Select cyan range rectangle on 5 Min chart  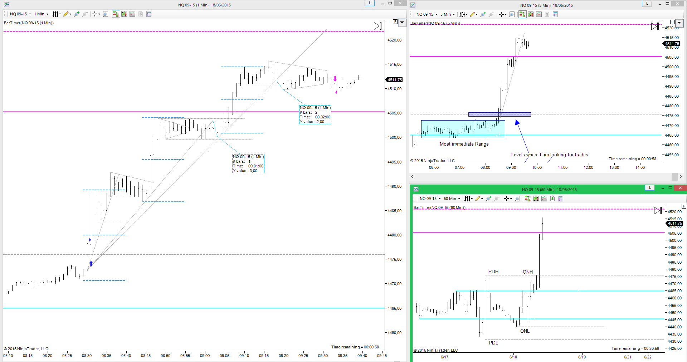click(463, 129)
